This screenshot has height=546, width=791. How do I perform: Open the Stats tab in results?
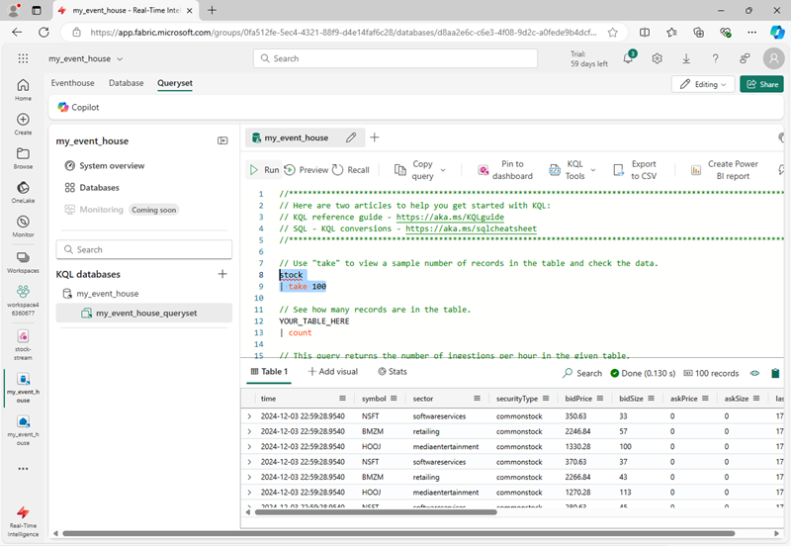(393, 371)
